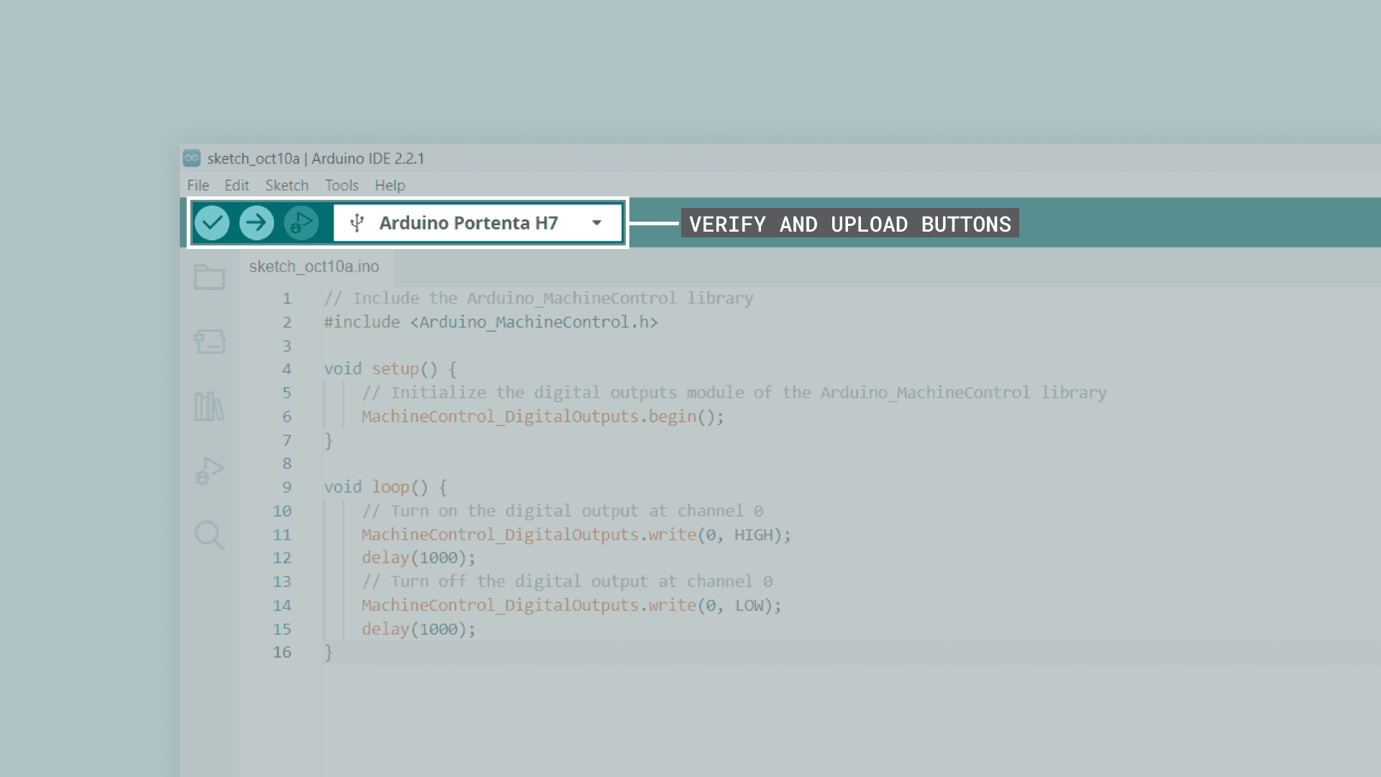Viewport: 1381px width, 777px height.
Task: Open the Help menu
Action: 390,186
